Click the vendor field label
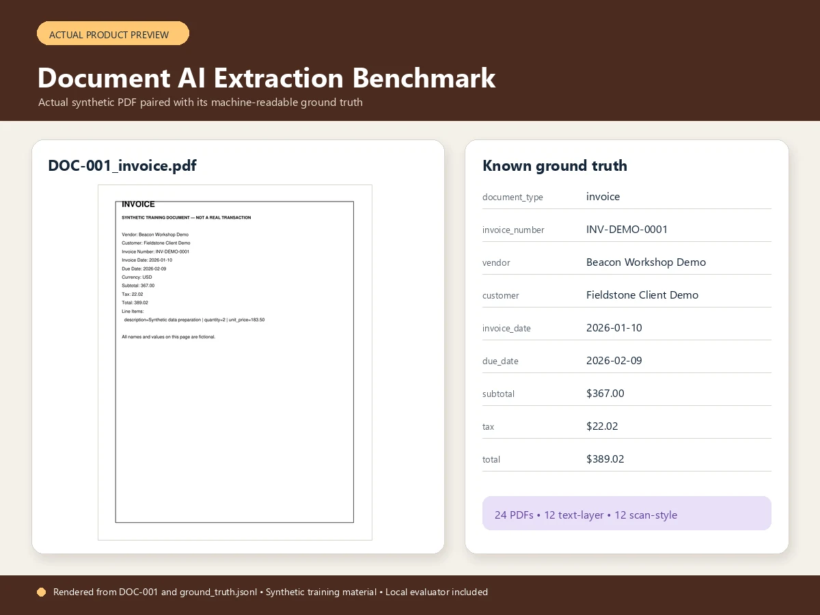This screenshot has height=615, width=820. [x=496, y=263]
